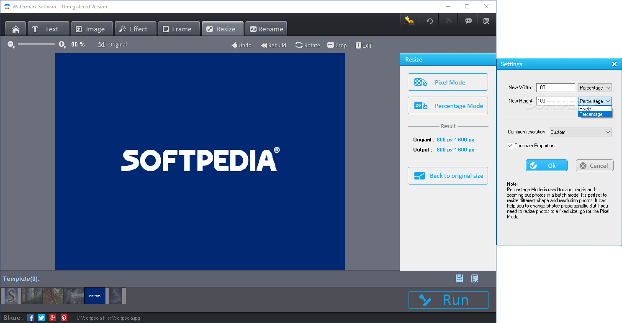Select the autumn leaves thumbnail
Viewport: 622px width, 323px height.
tap(53, 295)
